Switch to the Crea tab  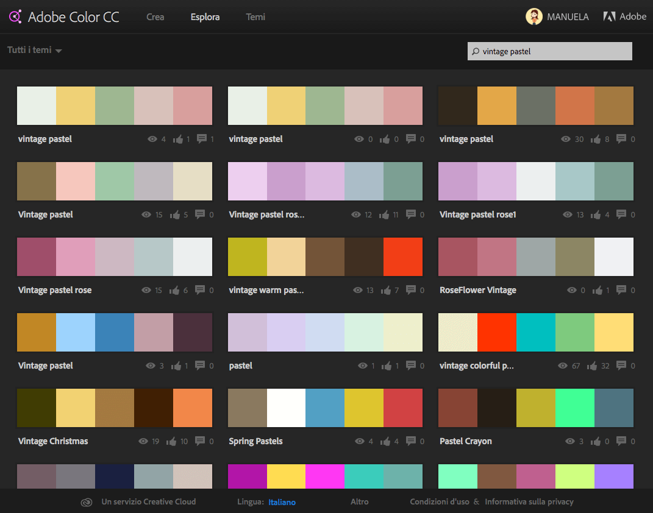coord(155,17)
